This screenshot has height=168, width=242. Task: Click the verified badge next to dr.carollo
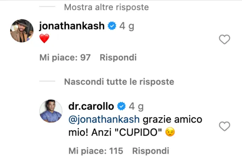click(121, 106)
